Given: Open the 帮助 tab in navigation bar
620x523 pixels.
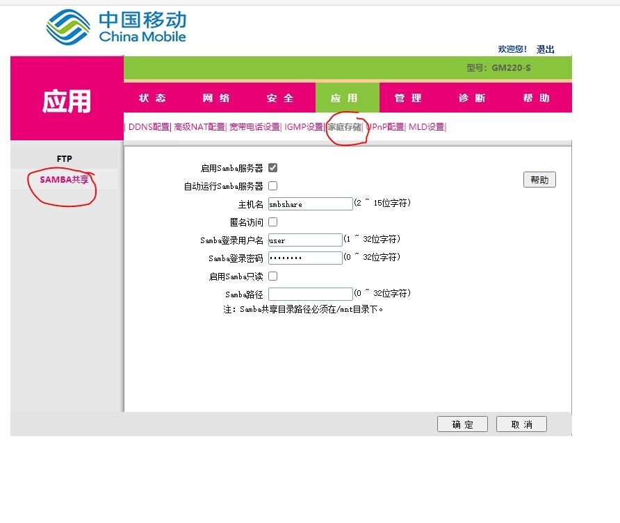Looking at the screenshot, I should tap(536, 98).
